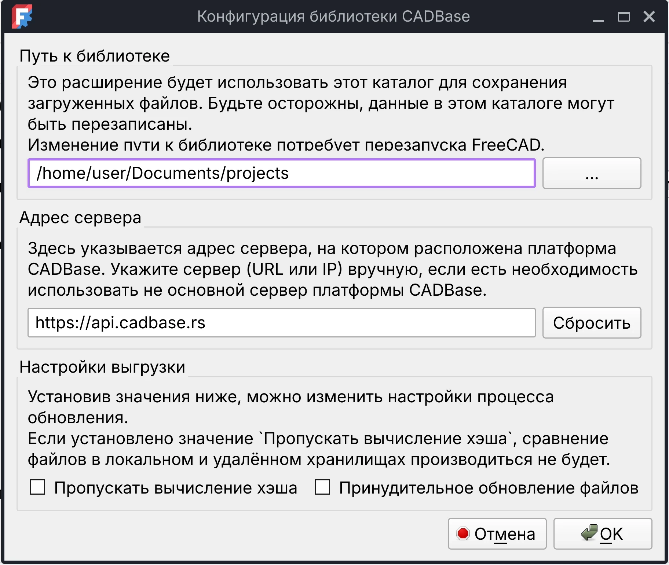Dismiss the dialog with Отмена

tap(497, 534)
